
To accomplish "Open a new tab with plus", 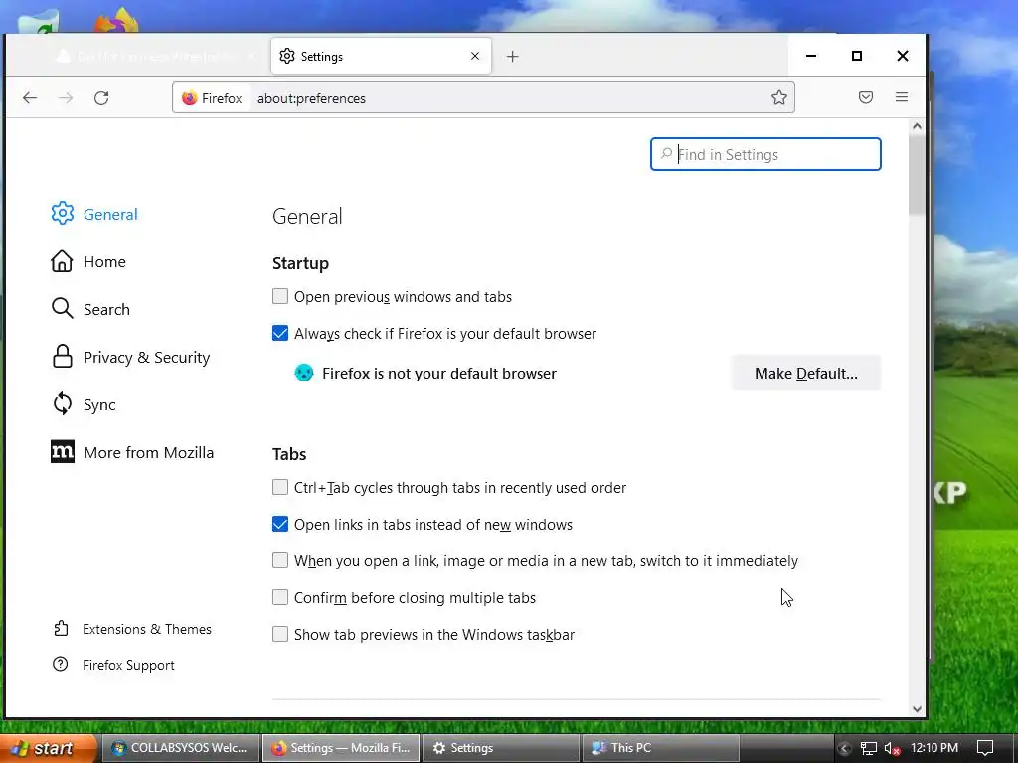I will tap(512, 57).
